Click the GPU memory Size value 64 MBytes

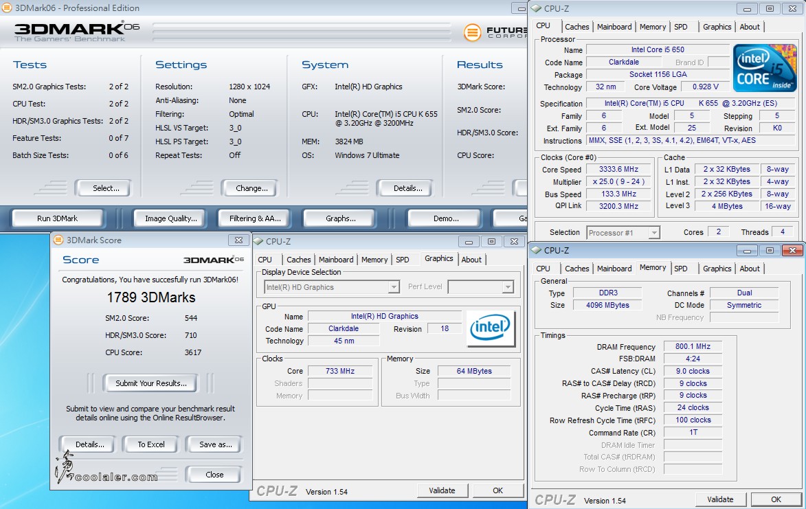pos(474,371)
